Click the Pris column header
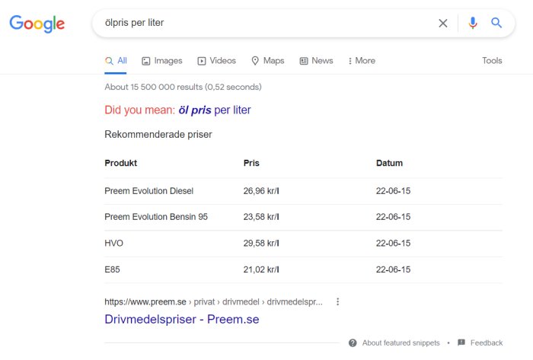Image resolution: width=533 pixels, height=360 pixels. point(251,163)
